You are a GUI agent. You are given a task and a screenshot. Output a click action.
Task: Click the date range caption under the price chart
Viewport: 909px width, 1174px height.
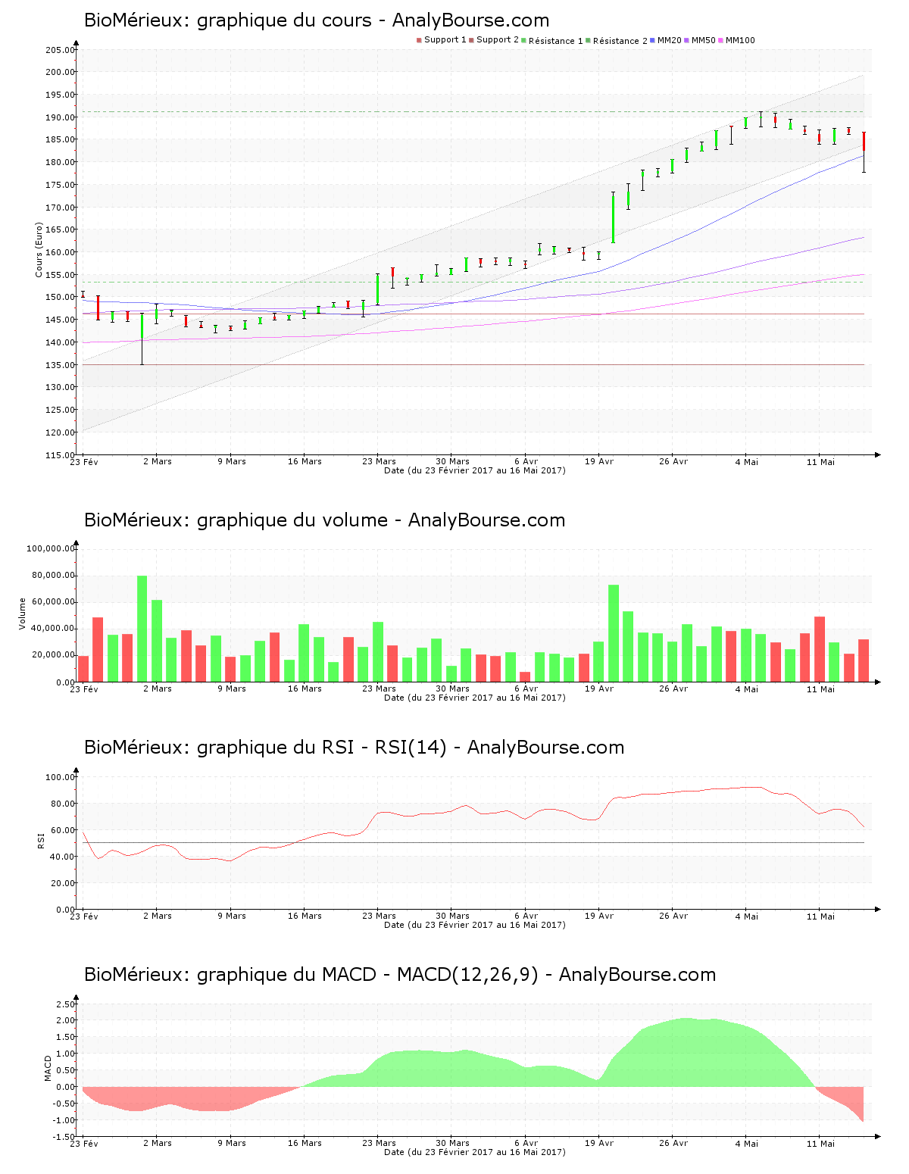(x=475, y=470)
